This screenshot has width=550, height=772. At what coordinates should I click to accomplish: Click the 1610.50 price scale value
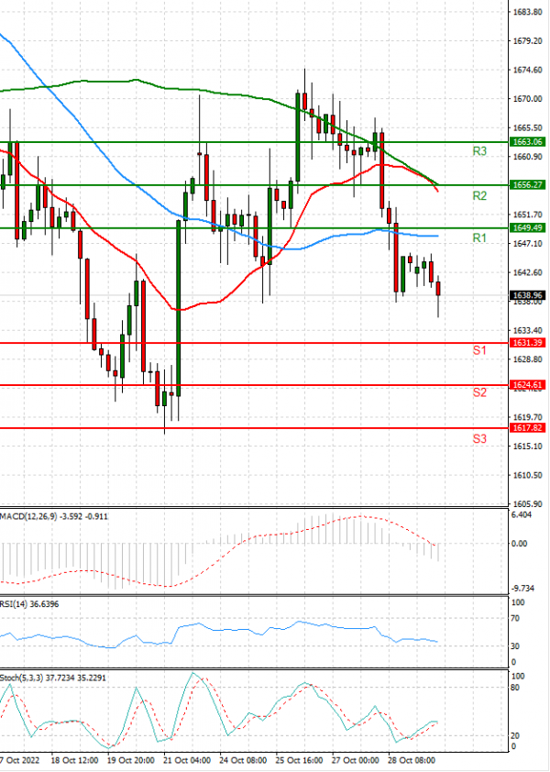click(x=528, y=475)
